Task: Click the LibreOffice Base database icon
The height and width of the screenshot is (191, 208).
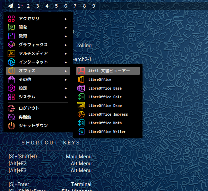Action: point(81,88)
